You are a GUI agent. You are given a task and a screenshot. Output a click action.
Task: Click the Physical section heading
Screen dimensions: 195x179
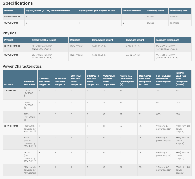click(10, 33)
